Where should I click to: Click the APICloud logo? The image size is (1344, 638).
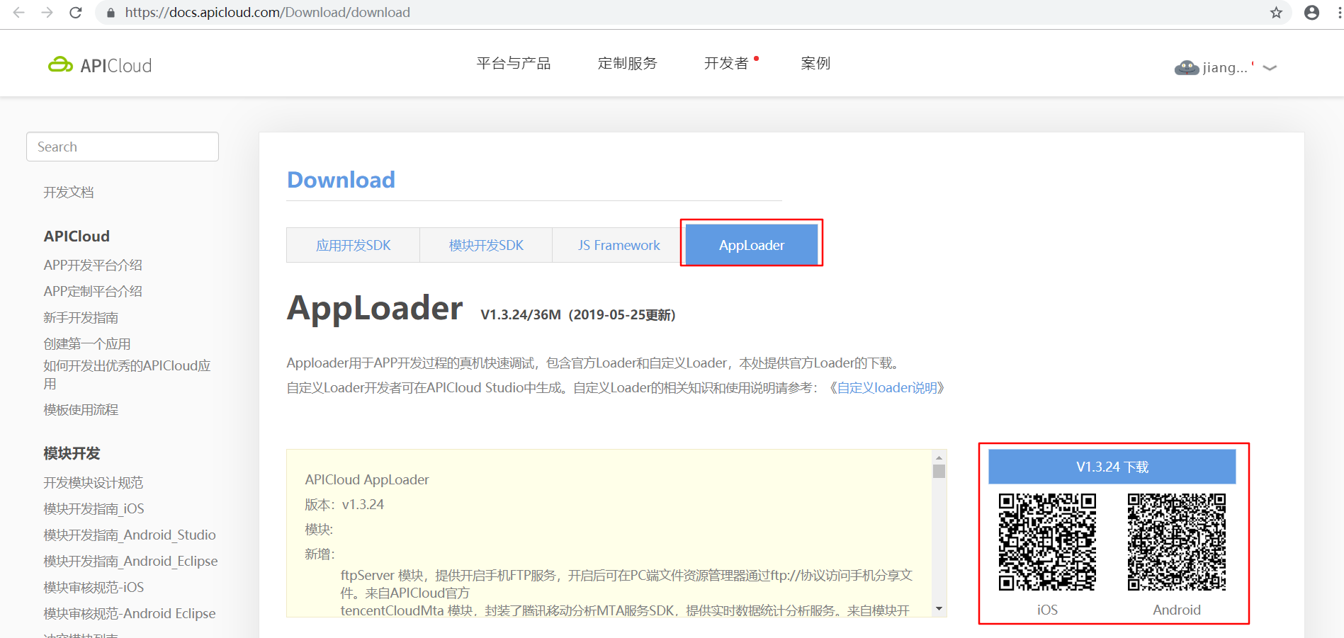coord(98,64)
